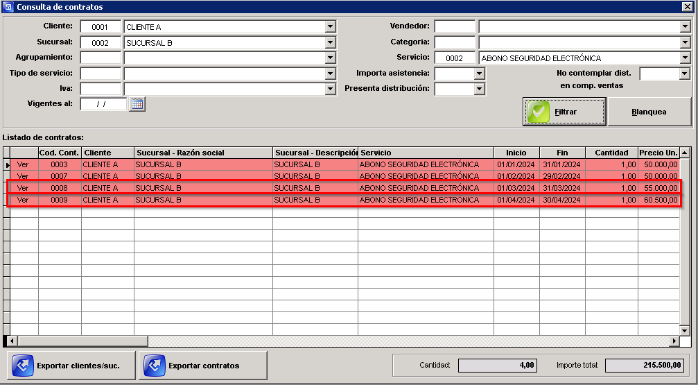Select start date 01/03/2024 cell
698x385 pixels.
coord(517,188)
